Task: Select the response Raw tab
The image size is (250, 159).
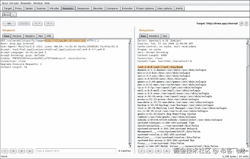Action: (143, 36)
